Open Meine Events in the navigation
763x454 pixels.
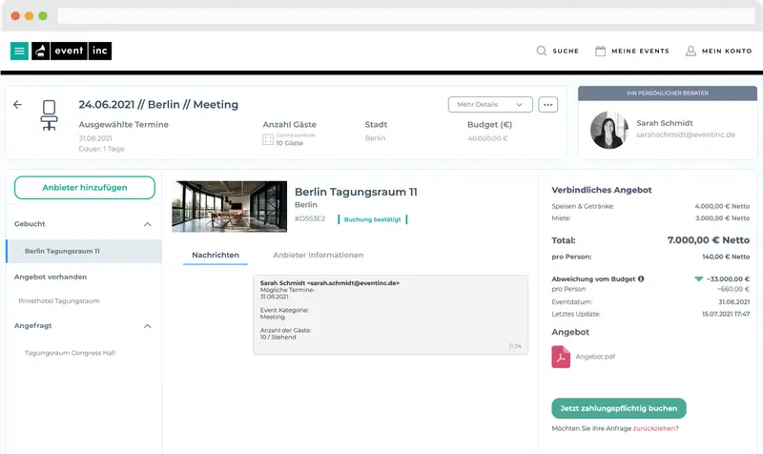(x=640, y=51)
